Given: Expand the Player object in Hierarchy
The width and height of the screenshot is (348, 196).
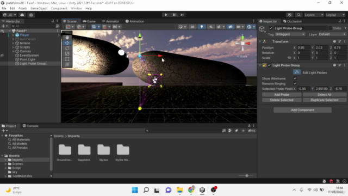Looking at the screenshot, I should tap(13, 35).
